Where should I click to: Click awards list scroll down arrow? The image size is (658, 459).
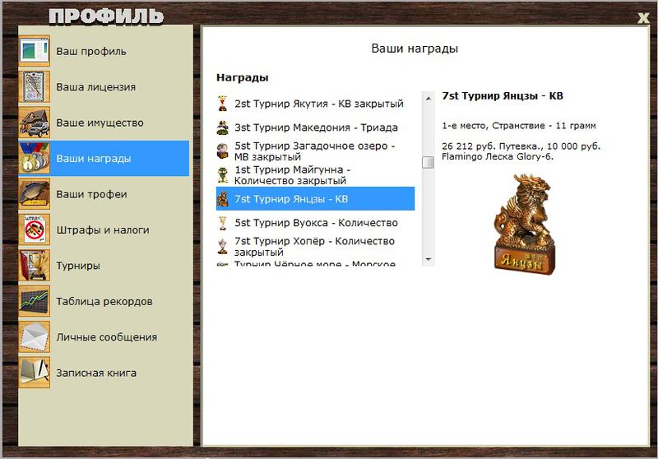point(428,259)
